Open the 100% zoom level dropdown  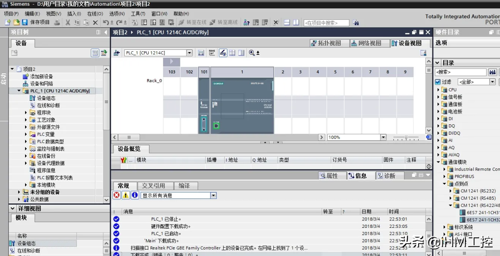383,137
